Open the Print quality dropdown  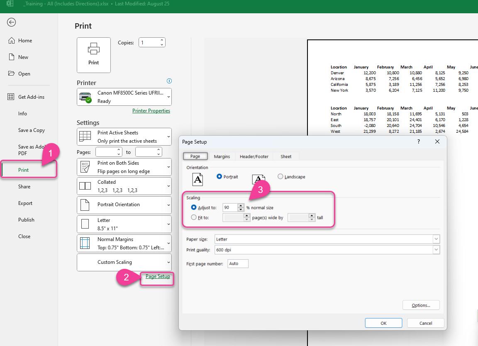point(436,250)
